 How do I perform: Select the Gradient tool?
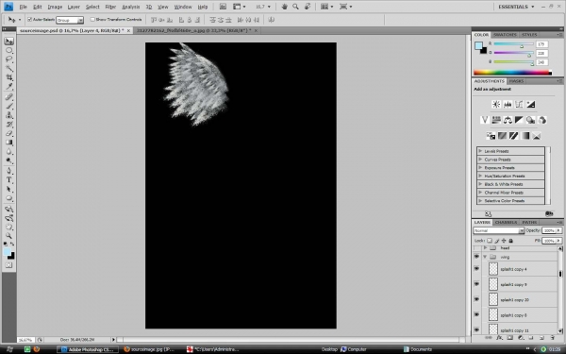pos(9,143)
